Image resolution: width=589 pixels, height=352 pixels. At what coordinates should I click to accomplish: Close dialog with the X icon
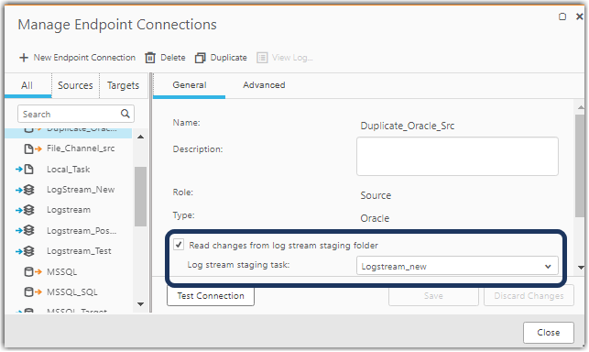pyautogui.click(x=580, y=16)
